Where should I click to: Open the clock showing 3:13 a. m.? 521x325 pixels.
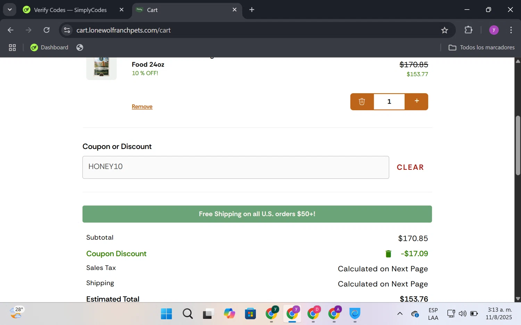click(x=499, y=314)
